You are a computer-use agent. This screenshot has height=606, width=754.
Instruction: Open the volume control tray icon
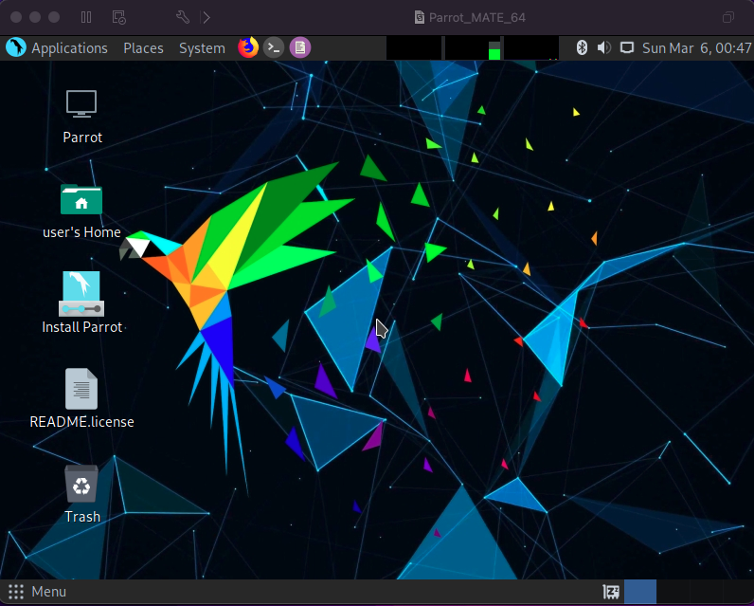pyautogui.click(x=604, y=47)
